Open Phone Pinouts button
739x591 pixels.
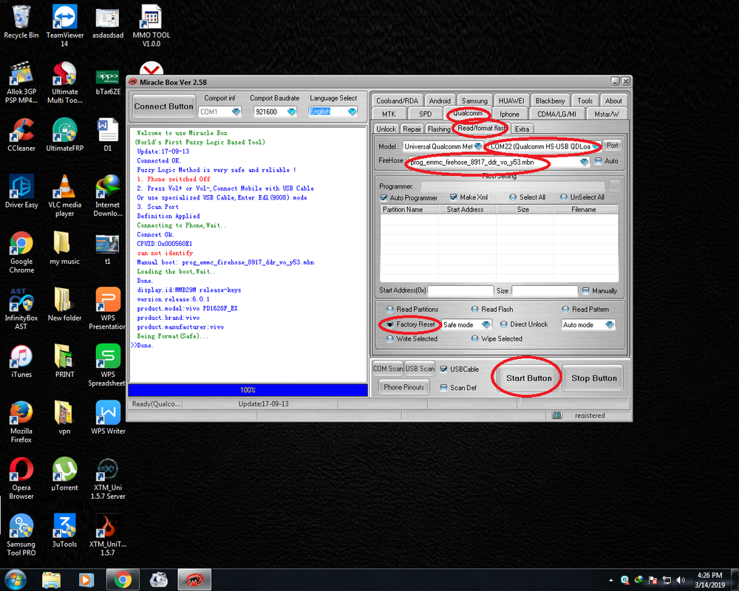tap(403, 387)
